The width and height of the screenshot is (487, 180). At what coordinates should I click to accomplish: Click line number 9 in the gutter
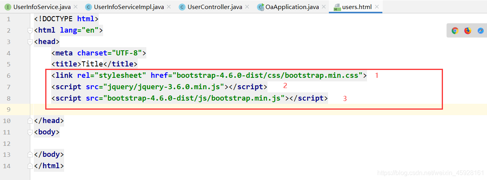point(9,109)
